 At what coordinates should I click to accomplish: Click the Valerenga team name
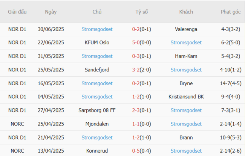186,29
